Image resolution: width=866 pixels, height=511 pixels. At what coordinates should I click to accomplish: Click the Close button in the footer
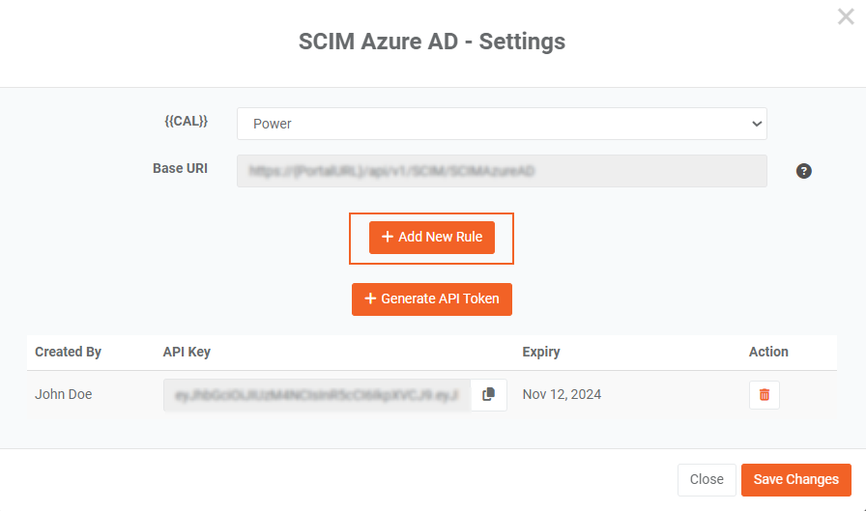coord(707,480)
